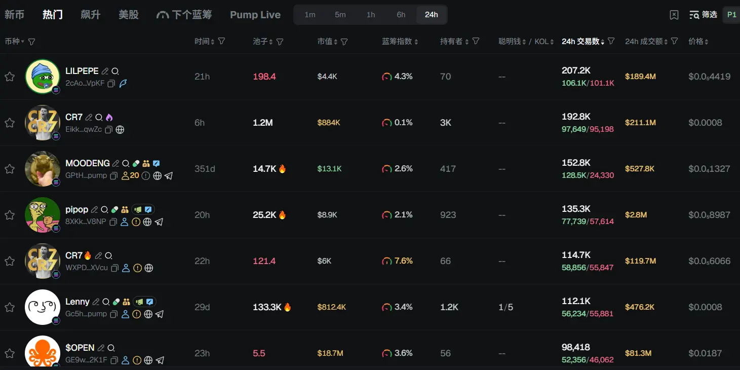740x370 pixels.
Task: Favorite the MOODENG token with its star
Action: pyautogui.click(x=10, y=169)
